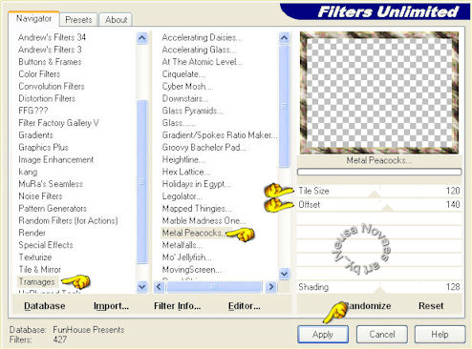472x349 pixels.
Task: Switch to the Presets tab
Action: 78,20
